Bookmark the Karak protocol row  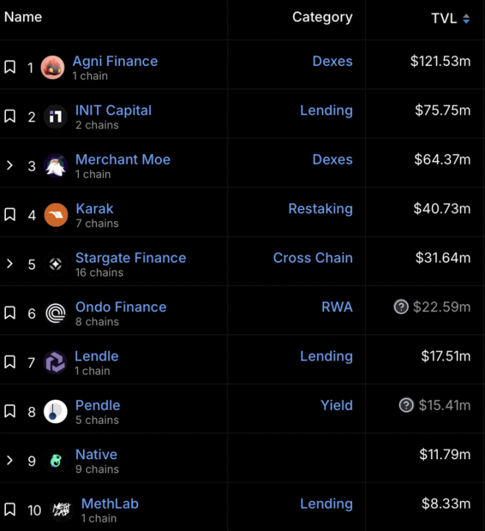tap(10, 215)
